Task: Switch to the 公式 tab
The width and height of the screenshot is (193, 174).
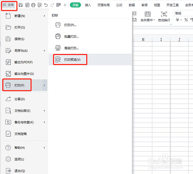Action: (119, 5)
